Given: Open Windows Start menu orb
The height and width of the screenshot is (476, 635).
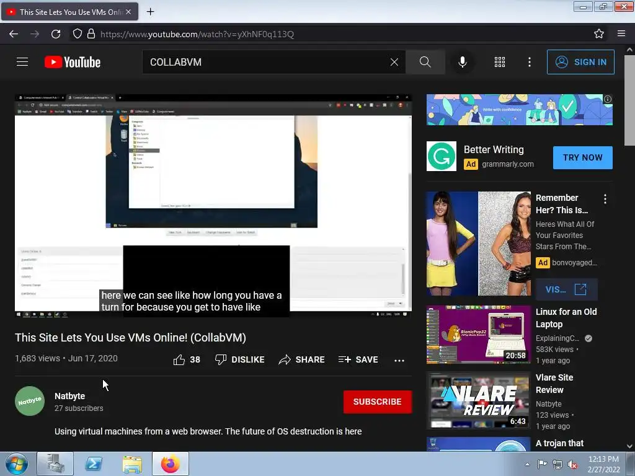Looking at the screenshot, I should click(16, 464).
